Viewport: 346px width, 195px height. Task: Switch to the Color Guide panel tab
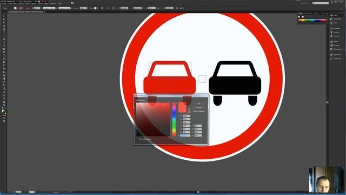308,14
